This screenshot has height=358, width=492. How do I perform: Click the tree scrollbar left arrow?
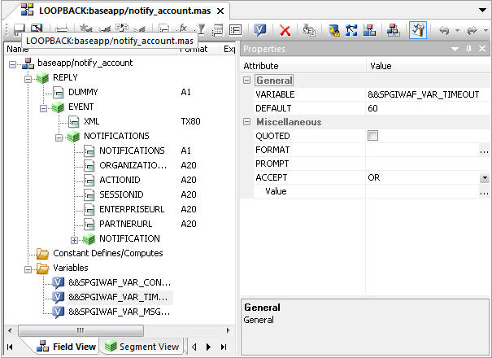[x=10, y=330]
